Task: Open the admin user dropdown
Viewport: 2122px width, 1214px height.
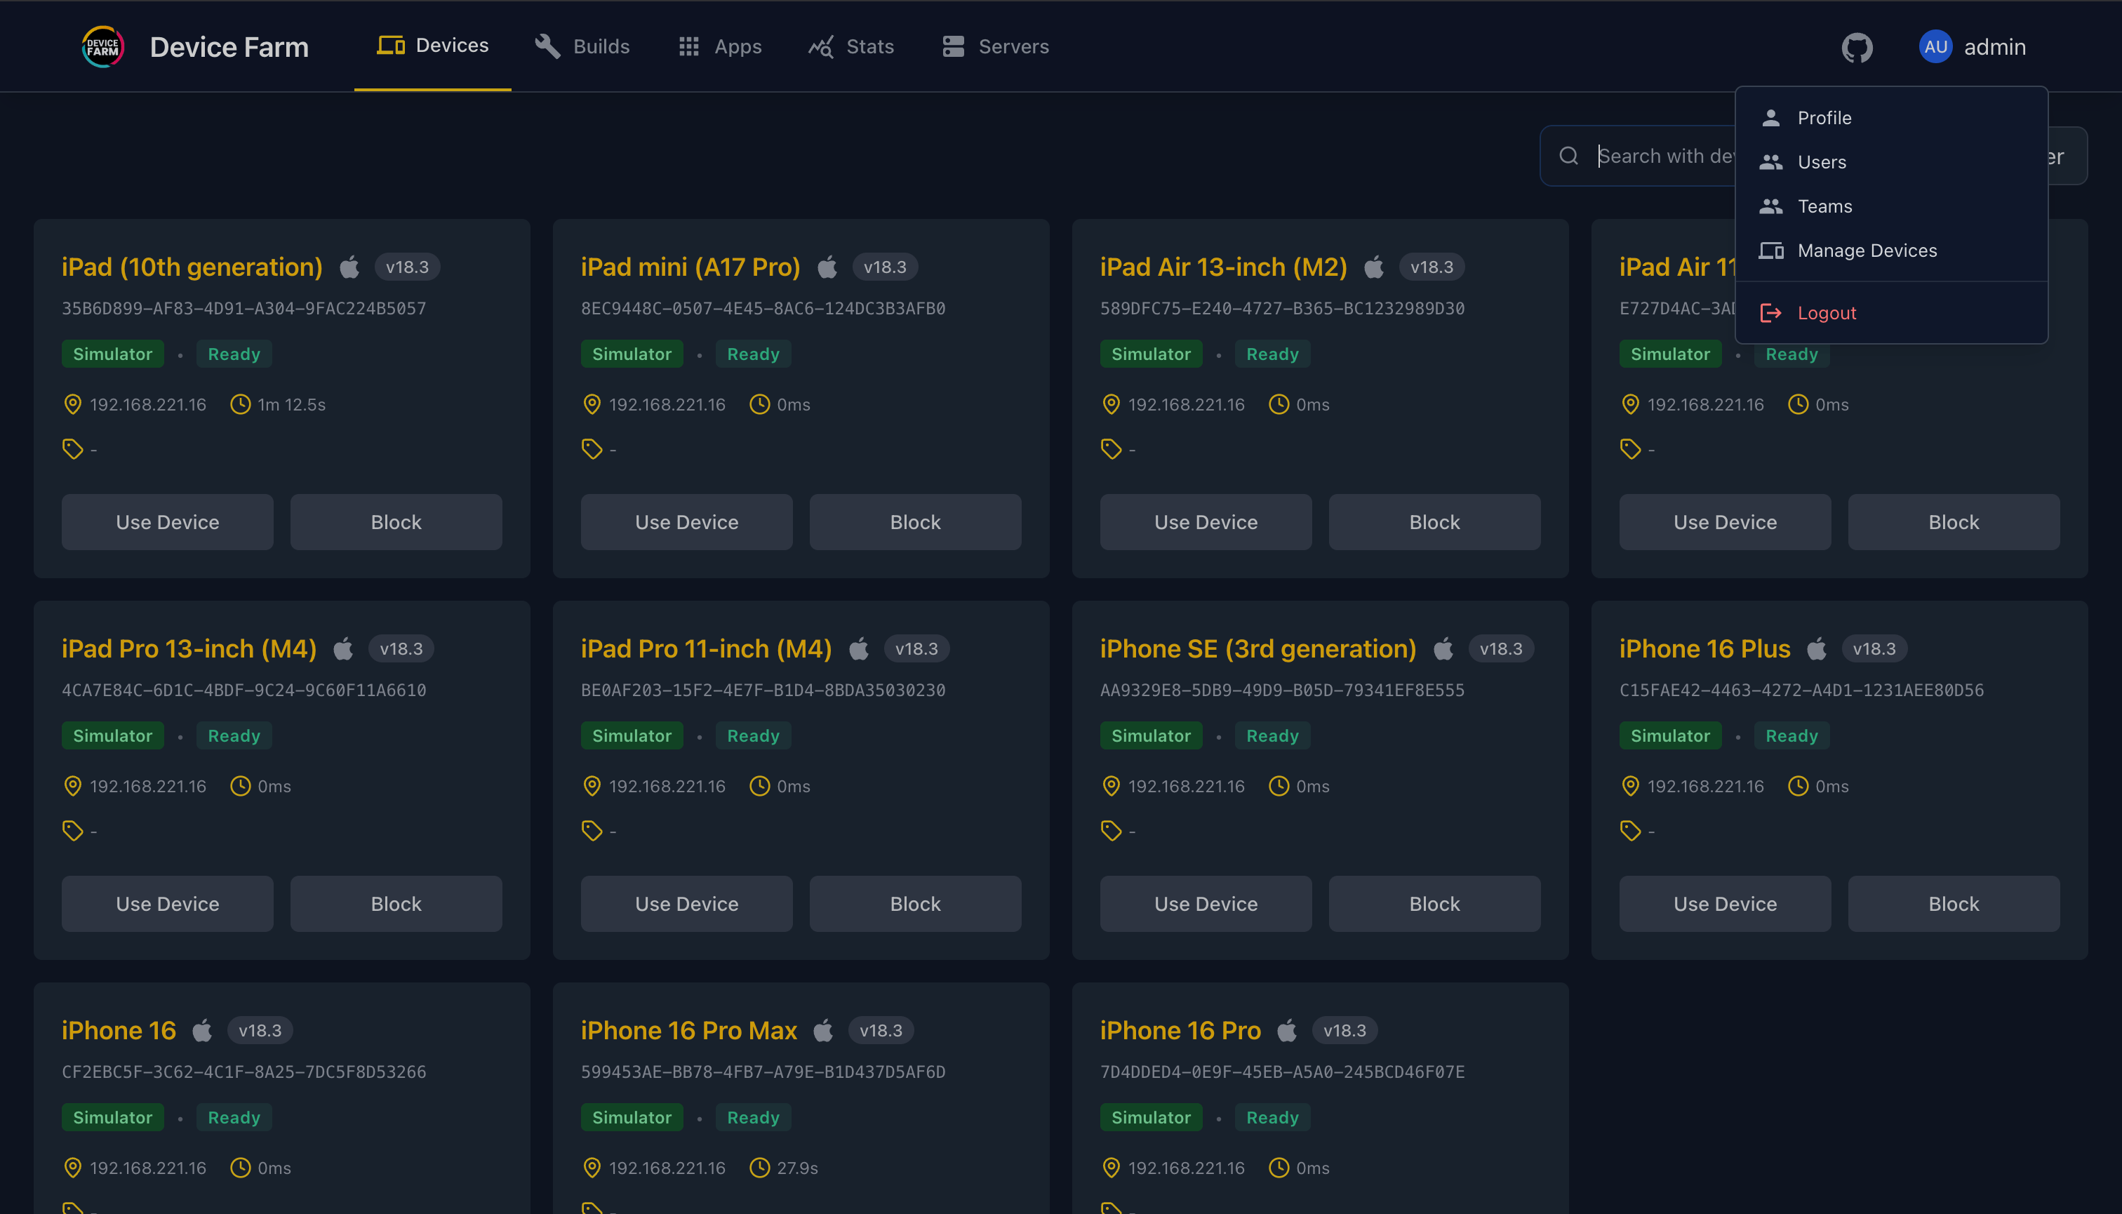Action: click(1994, 47)
